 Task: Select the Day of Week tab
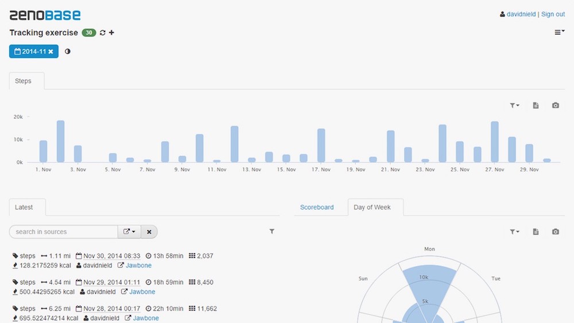coord(372,207)
